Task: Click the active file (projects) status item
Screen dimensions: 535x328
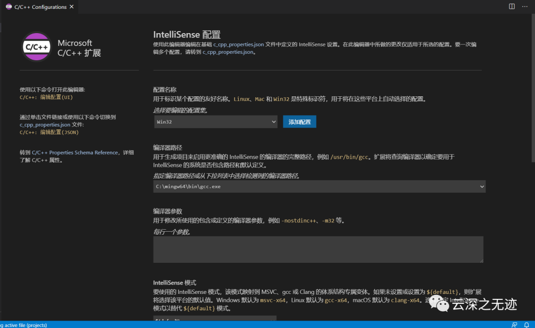Action: pos(24,325)
